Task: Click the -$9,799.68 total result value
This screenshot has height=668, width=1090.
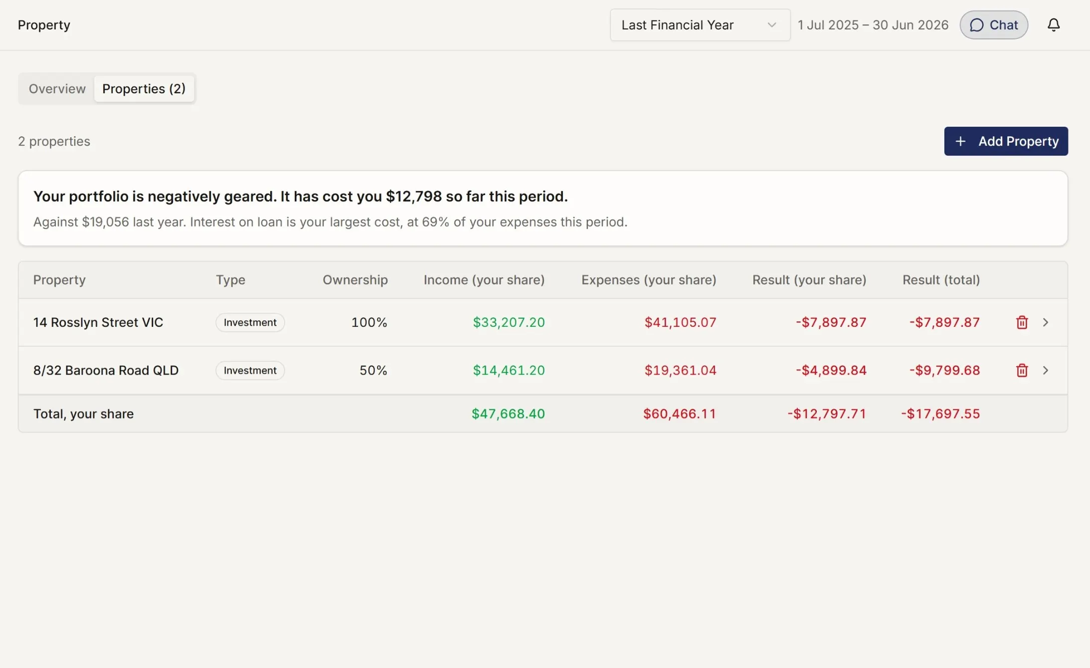Action: pyautogui.click(x=944, y=370)
